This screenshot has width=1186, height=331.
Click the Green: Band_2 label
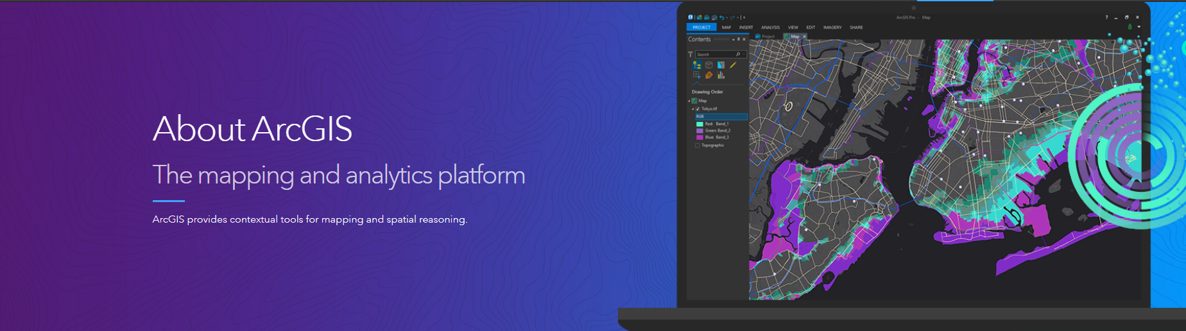(718, 130)
